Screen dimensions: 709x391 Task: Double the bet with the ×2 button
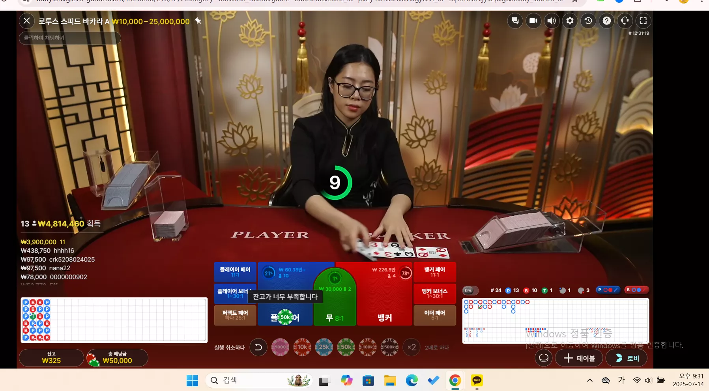(x=412, y=347)
